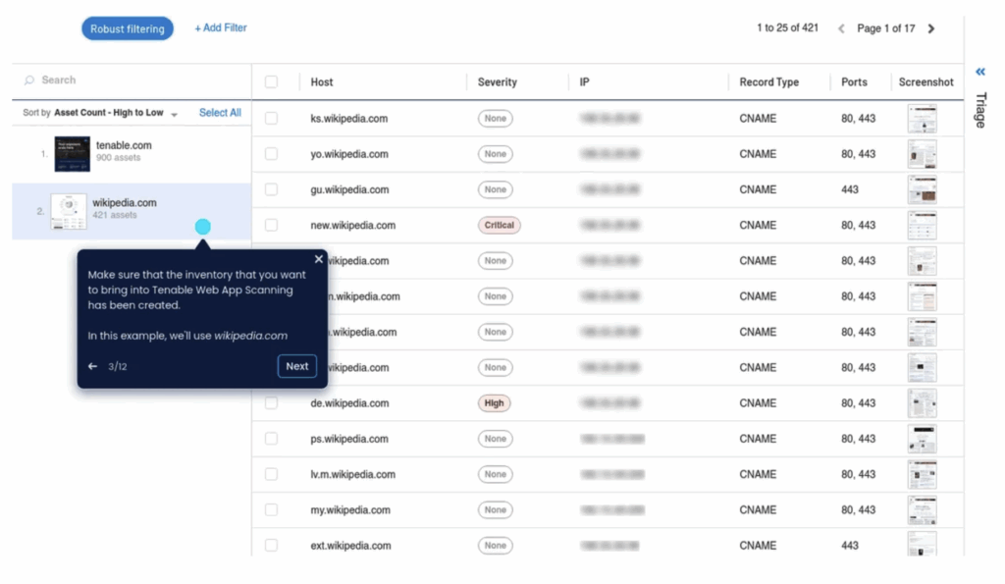Open host new.wikipedia.com

tap(353, 225)
